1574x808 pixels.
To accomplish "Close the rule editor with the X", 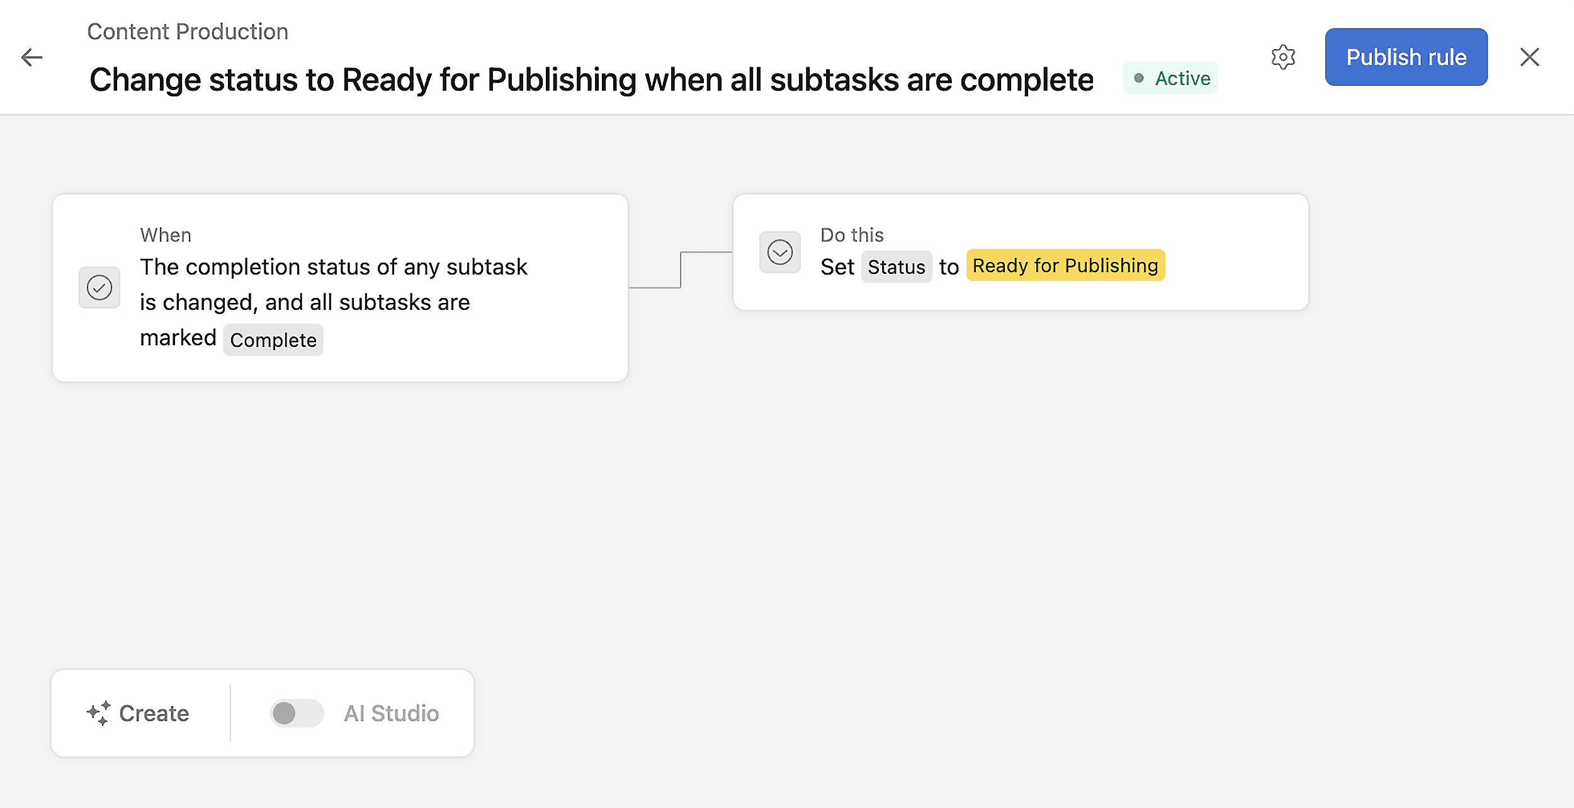I will (1530, 57).
